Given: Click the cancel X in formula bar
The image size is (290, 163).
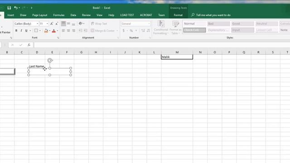Looking at the screenshot, I should pos(12,45).
